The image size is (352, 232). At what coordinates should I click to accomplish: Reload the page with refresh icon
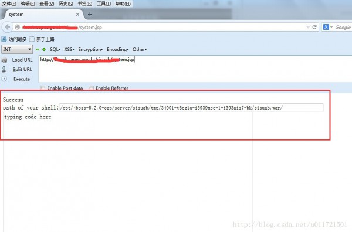pos(314,27)
